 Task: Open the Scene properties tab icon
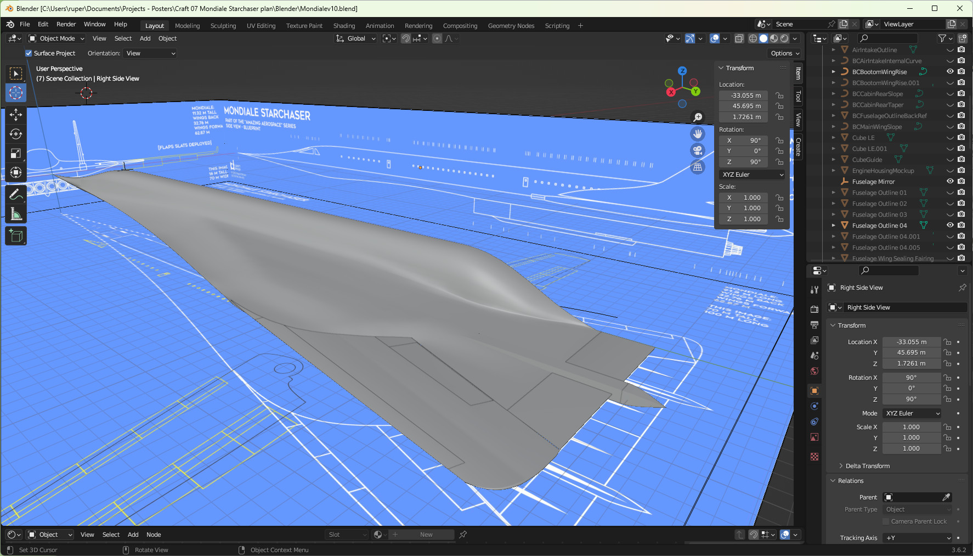814,356
